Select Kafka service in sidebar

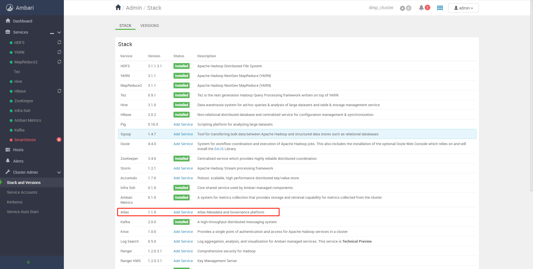click(19, 130)
